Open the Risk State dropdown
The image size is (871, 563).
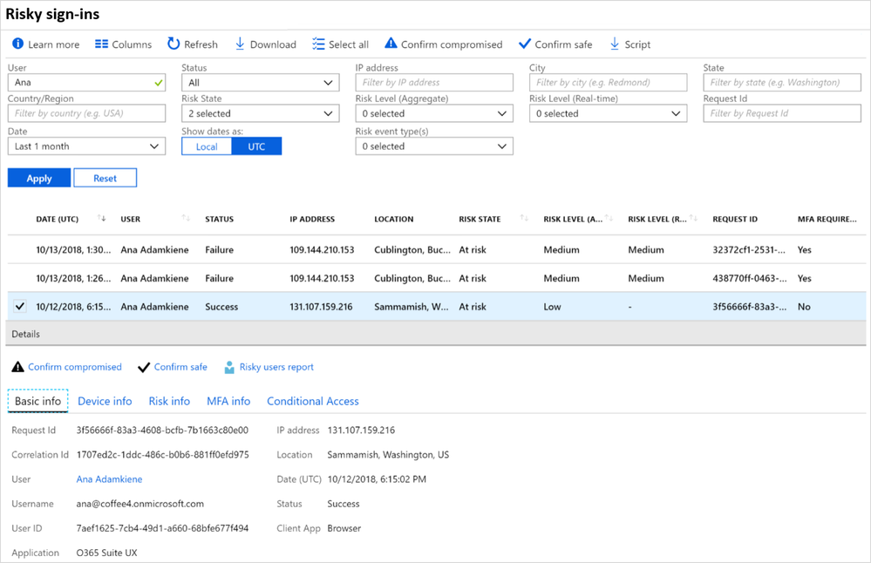pos(260,113)
